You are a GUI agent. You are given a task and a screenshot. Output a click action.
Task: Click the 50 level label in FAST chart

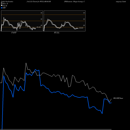tap(41, 19)
